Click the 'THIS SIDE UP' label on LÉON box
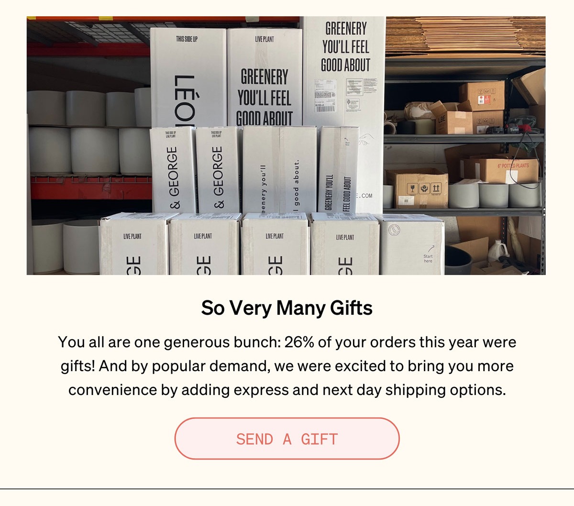This screenshot has height=506, width=574. (187, 39)
